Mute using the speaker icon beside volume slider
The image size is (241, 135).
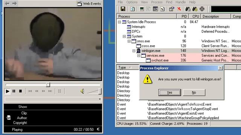82,91
